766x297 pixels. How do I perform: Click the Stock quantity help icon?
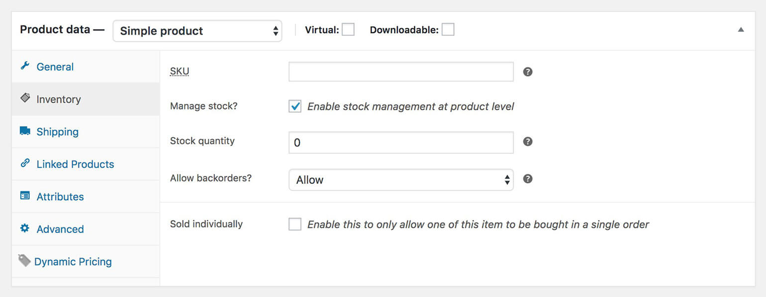coord(528,142)
